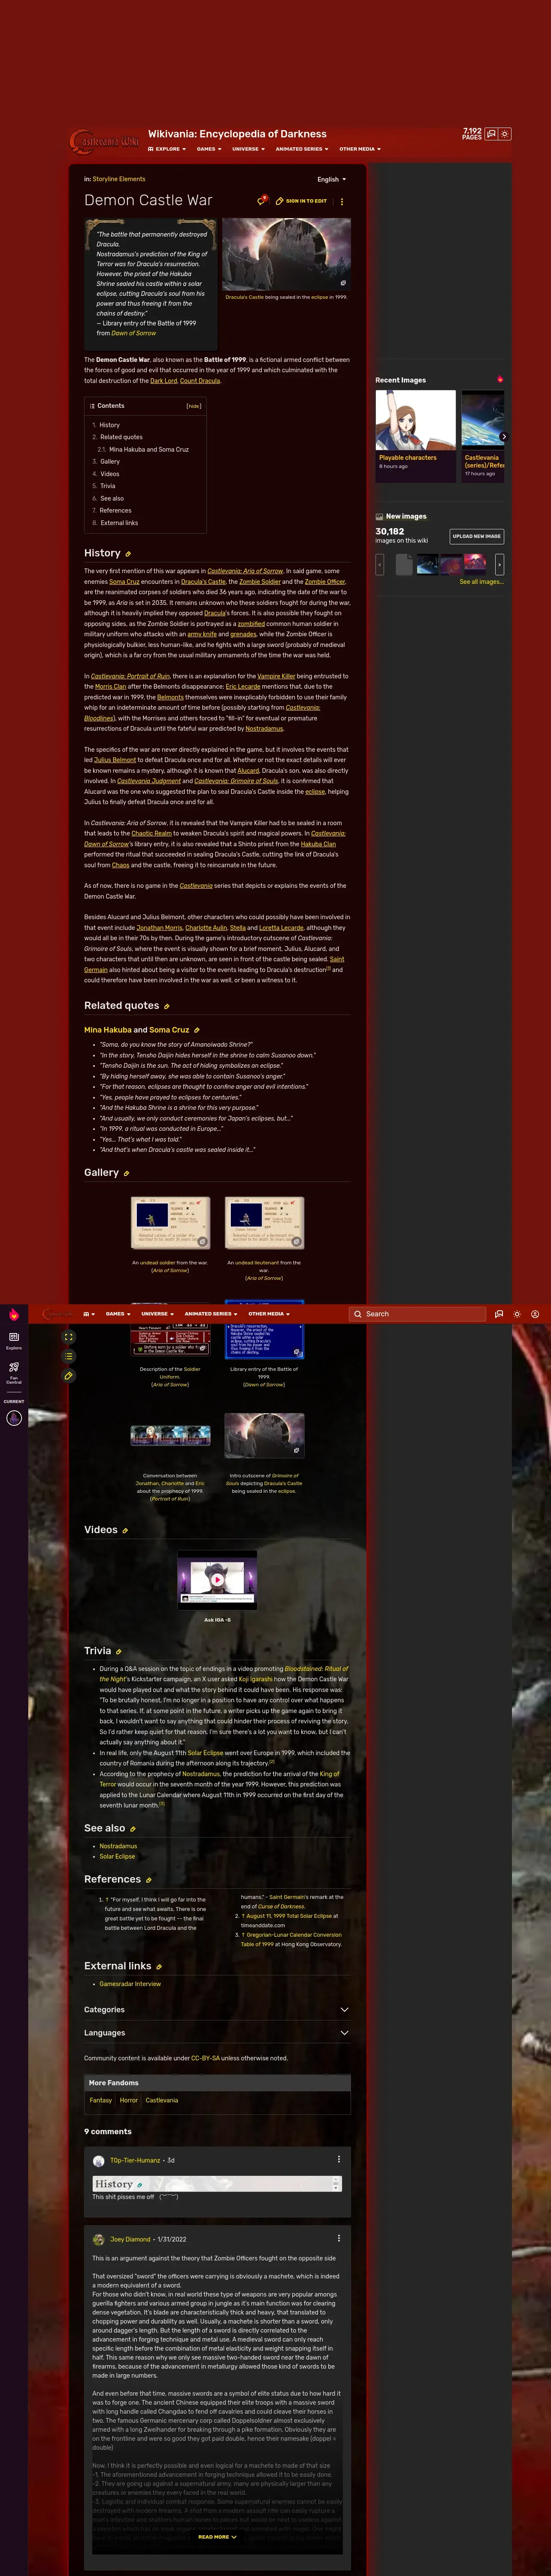Image resolution: width=551 pixels, height=2576 pixels.
Task: Expand the Languages section chevron
Action: click(x=344, y=2033)
